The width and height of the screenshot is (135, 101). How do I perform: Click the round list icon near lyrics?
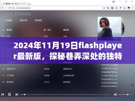point(132,85)
